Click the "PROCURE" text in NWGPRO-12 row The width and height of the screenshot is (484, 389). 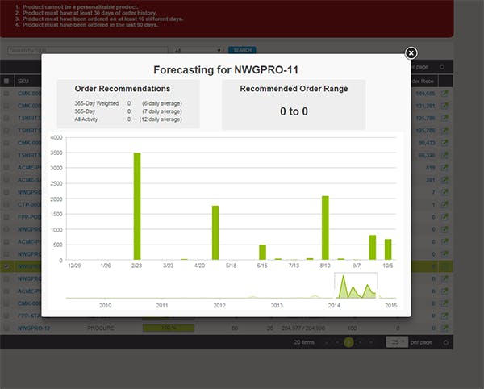101,328
